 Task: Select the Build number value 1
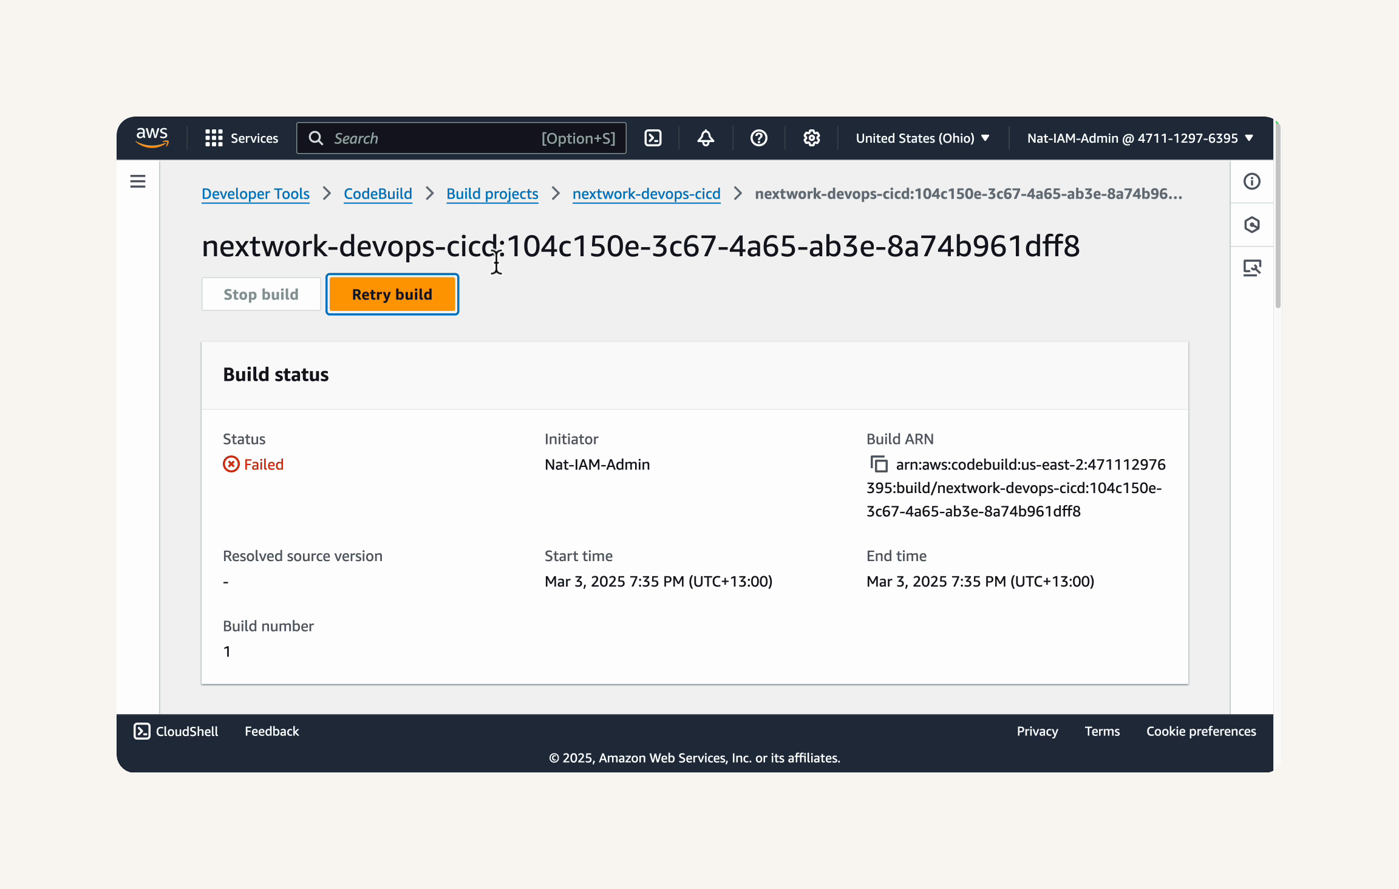tap(227, 652)
